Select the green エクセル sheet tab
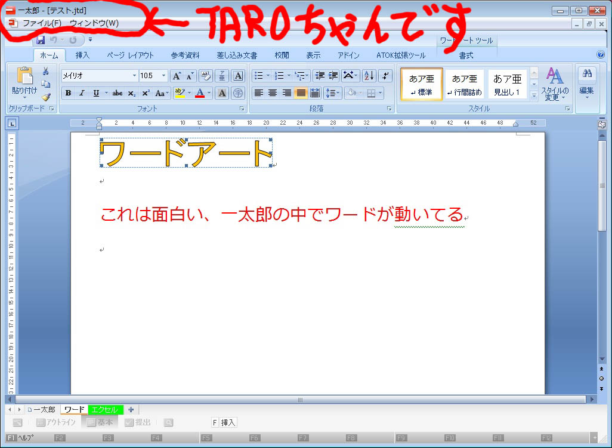The width and height of the screenshot is (612, 448). click(104, 409)
